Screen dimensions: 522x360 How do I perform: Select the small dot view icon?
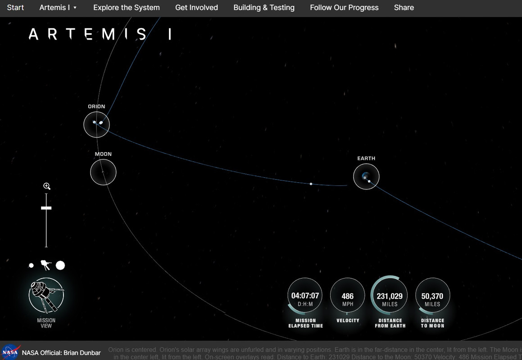coord(31,265)
